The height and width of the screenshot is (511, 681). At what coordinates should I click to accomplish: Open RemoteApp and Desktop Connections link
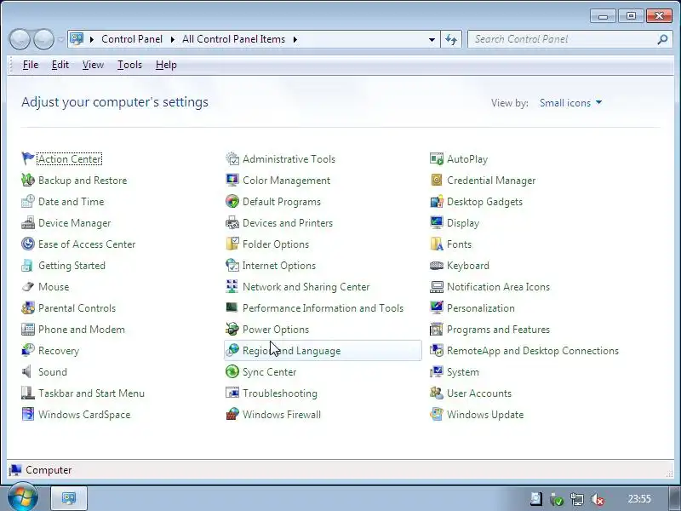pyautogui.click(x=533, y=351)
